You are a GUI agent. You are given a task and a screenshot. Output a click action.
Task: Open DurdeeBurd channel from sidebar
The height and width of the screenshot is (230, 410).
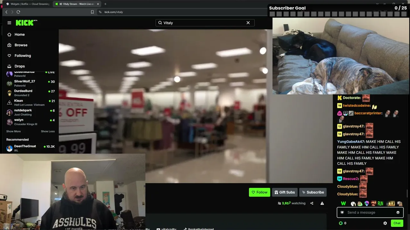[30, 93]
